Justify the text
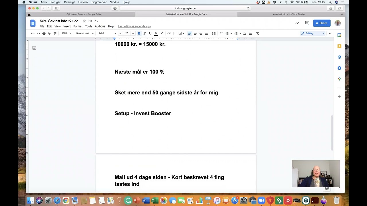 click(206, 33)
